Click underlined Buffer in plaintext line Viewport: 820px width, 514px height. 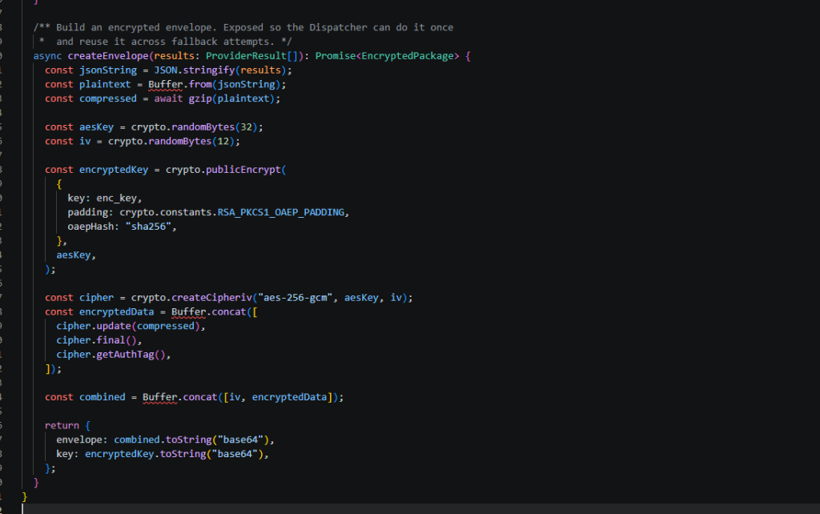(165, 84)
